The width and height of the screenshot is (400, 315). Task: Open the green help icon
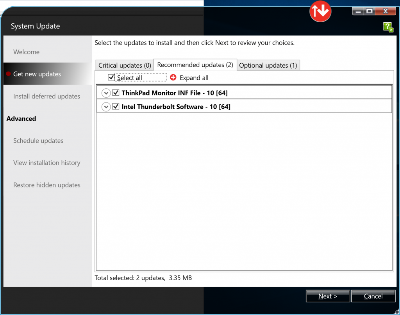pos(388,27)
